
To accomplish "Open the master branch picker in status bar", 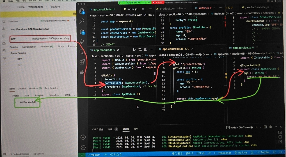I will [x=94, y=155].
